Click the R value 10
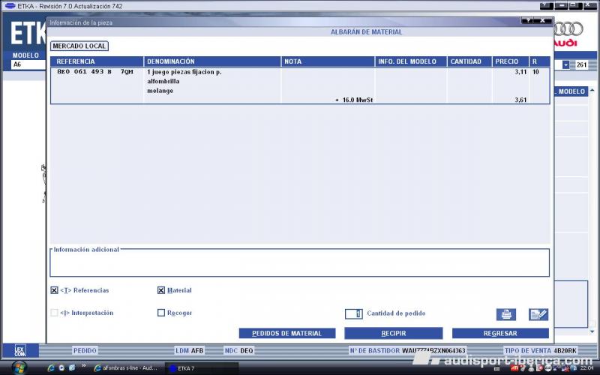 tap(535, 72)
